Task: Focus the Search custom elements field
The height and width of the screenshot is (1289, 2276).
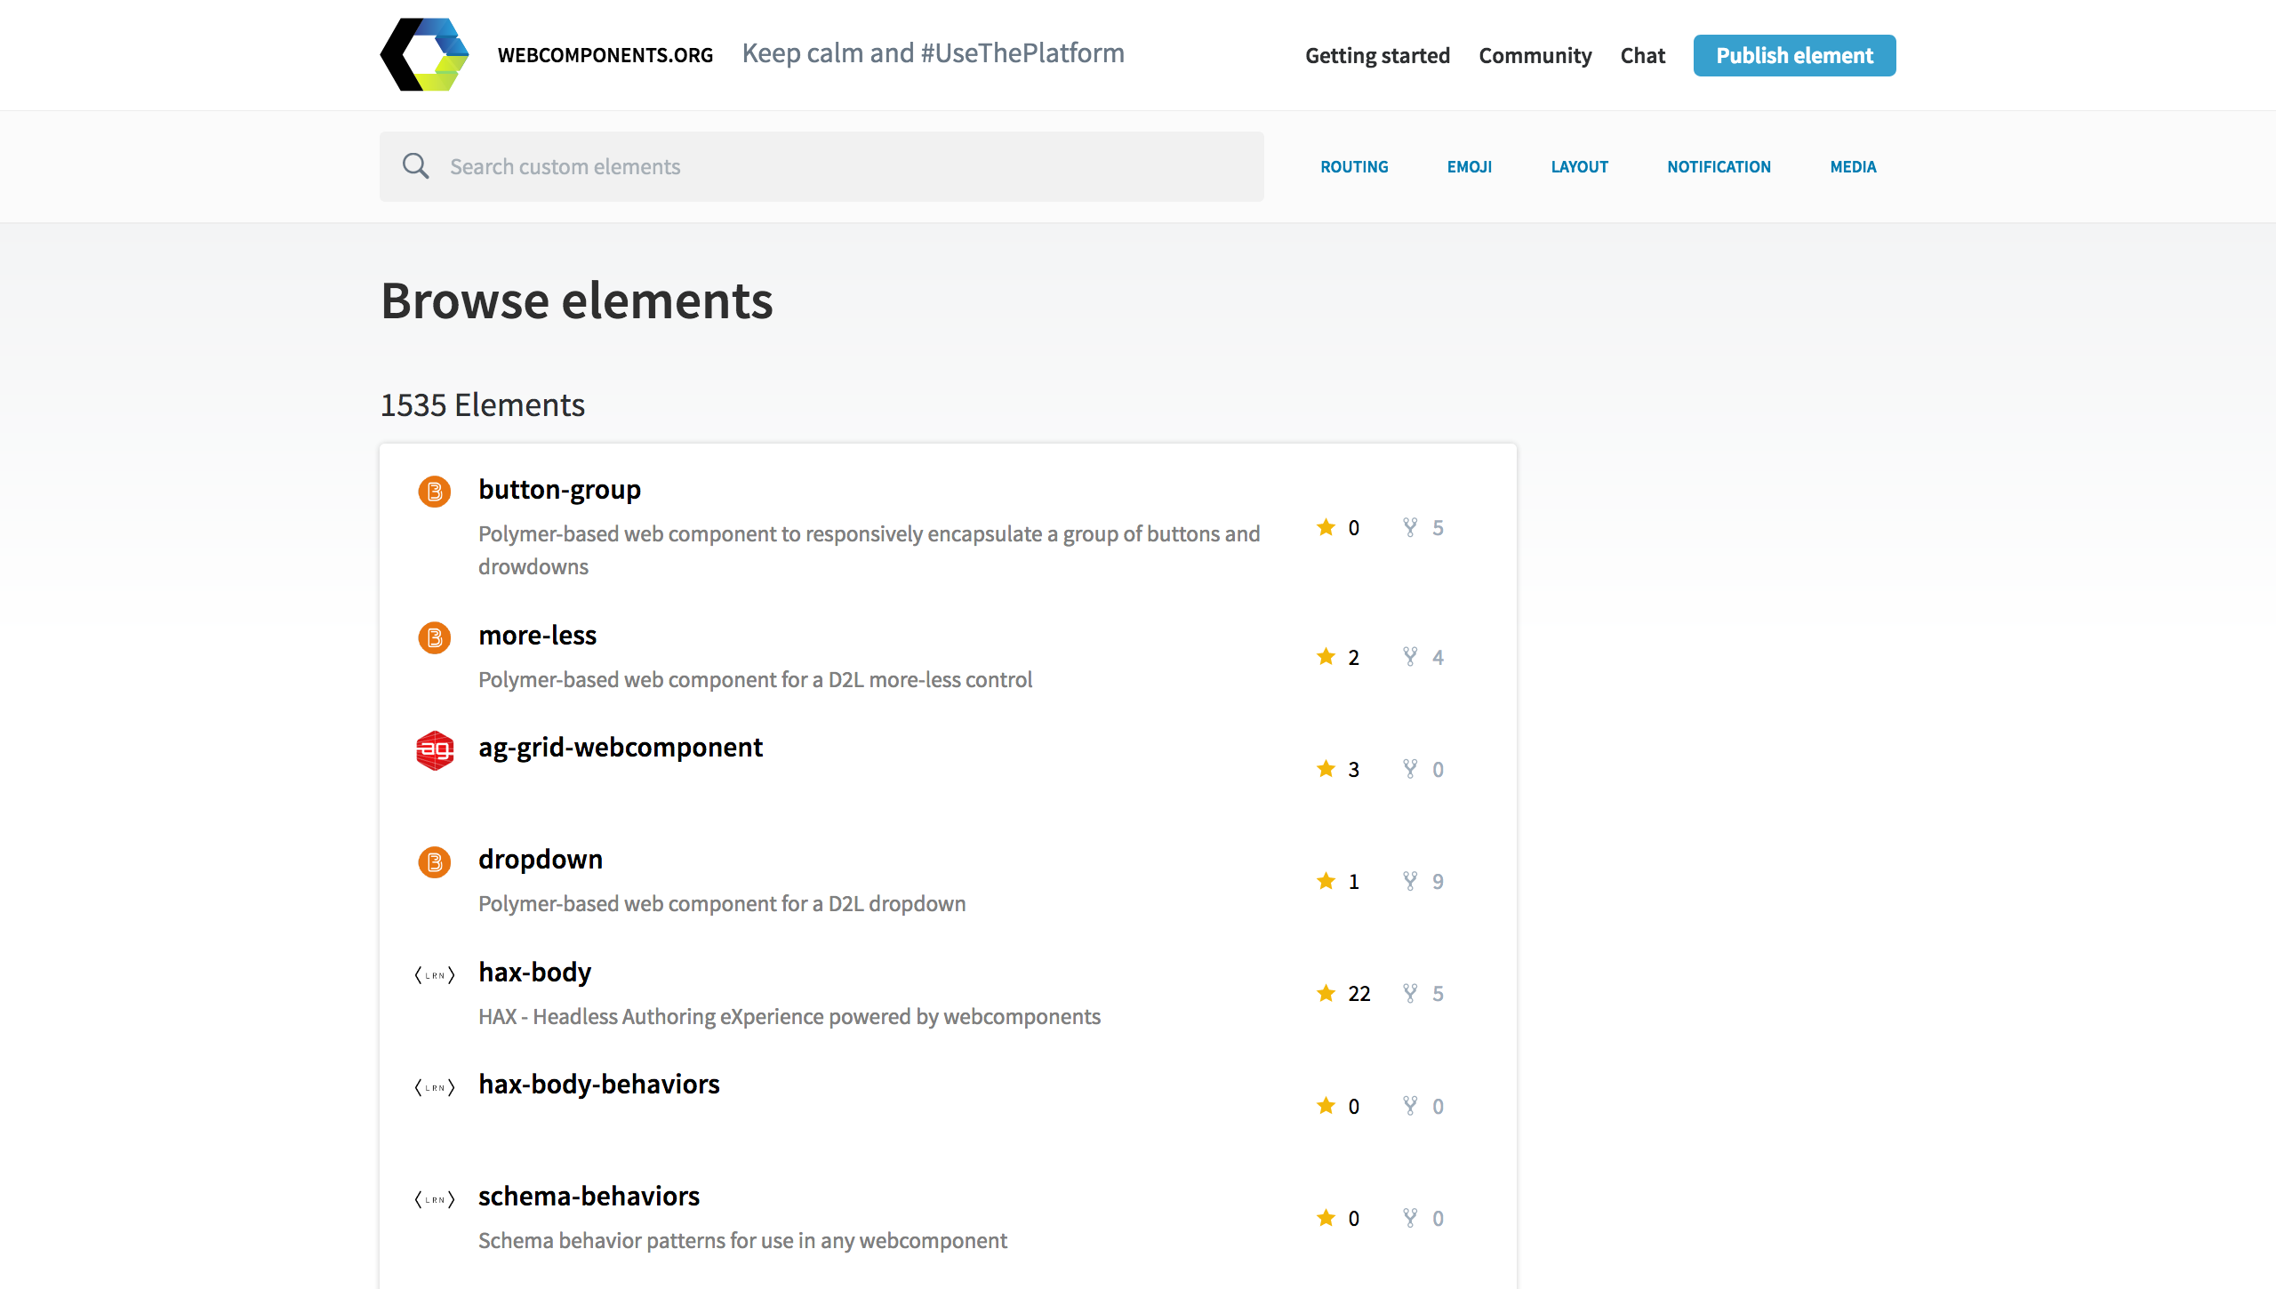Action: (x=821, y=166)
